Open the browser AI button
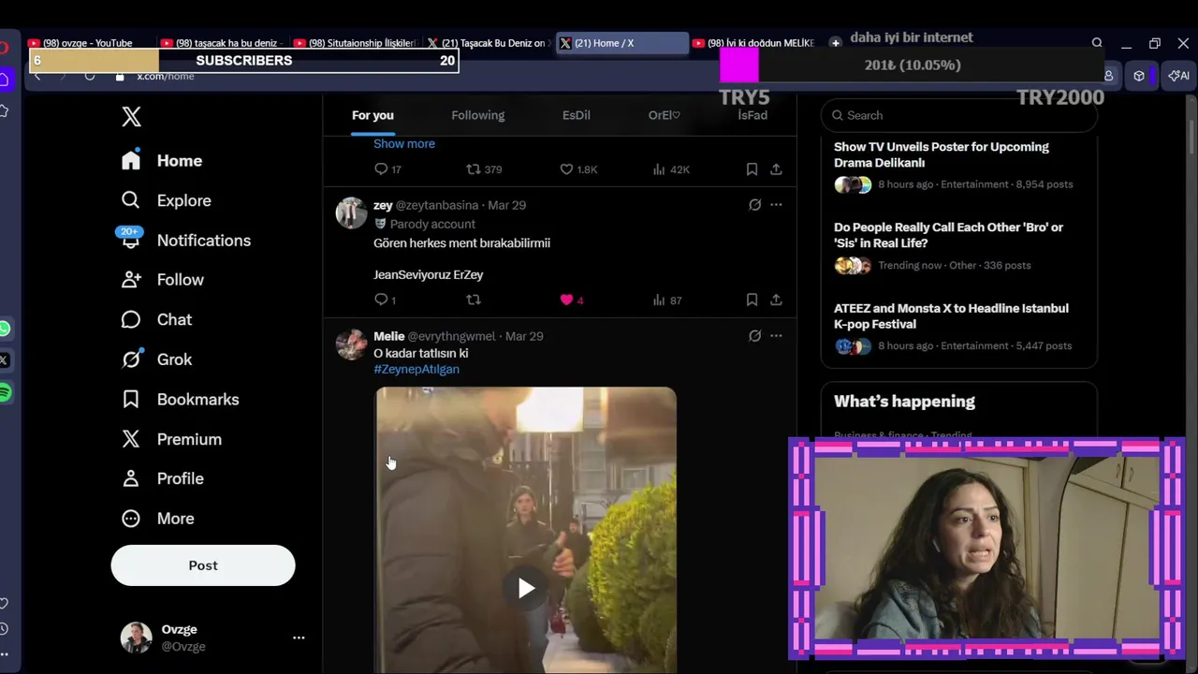This screenshot has height=674, width=1198. (1179, 76)
